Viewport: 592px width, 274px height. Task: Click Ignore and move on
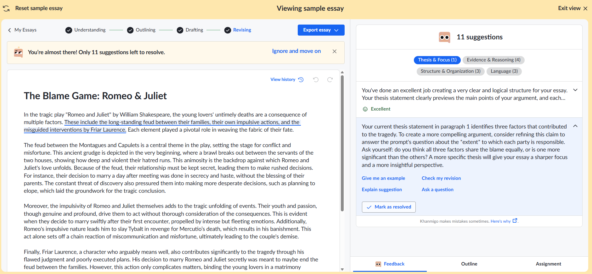click(x=296, y=51)
